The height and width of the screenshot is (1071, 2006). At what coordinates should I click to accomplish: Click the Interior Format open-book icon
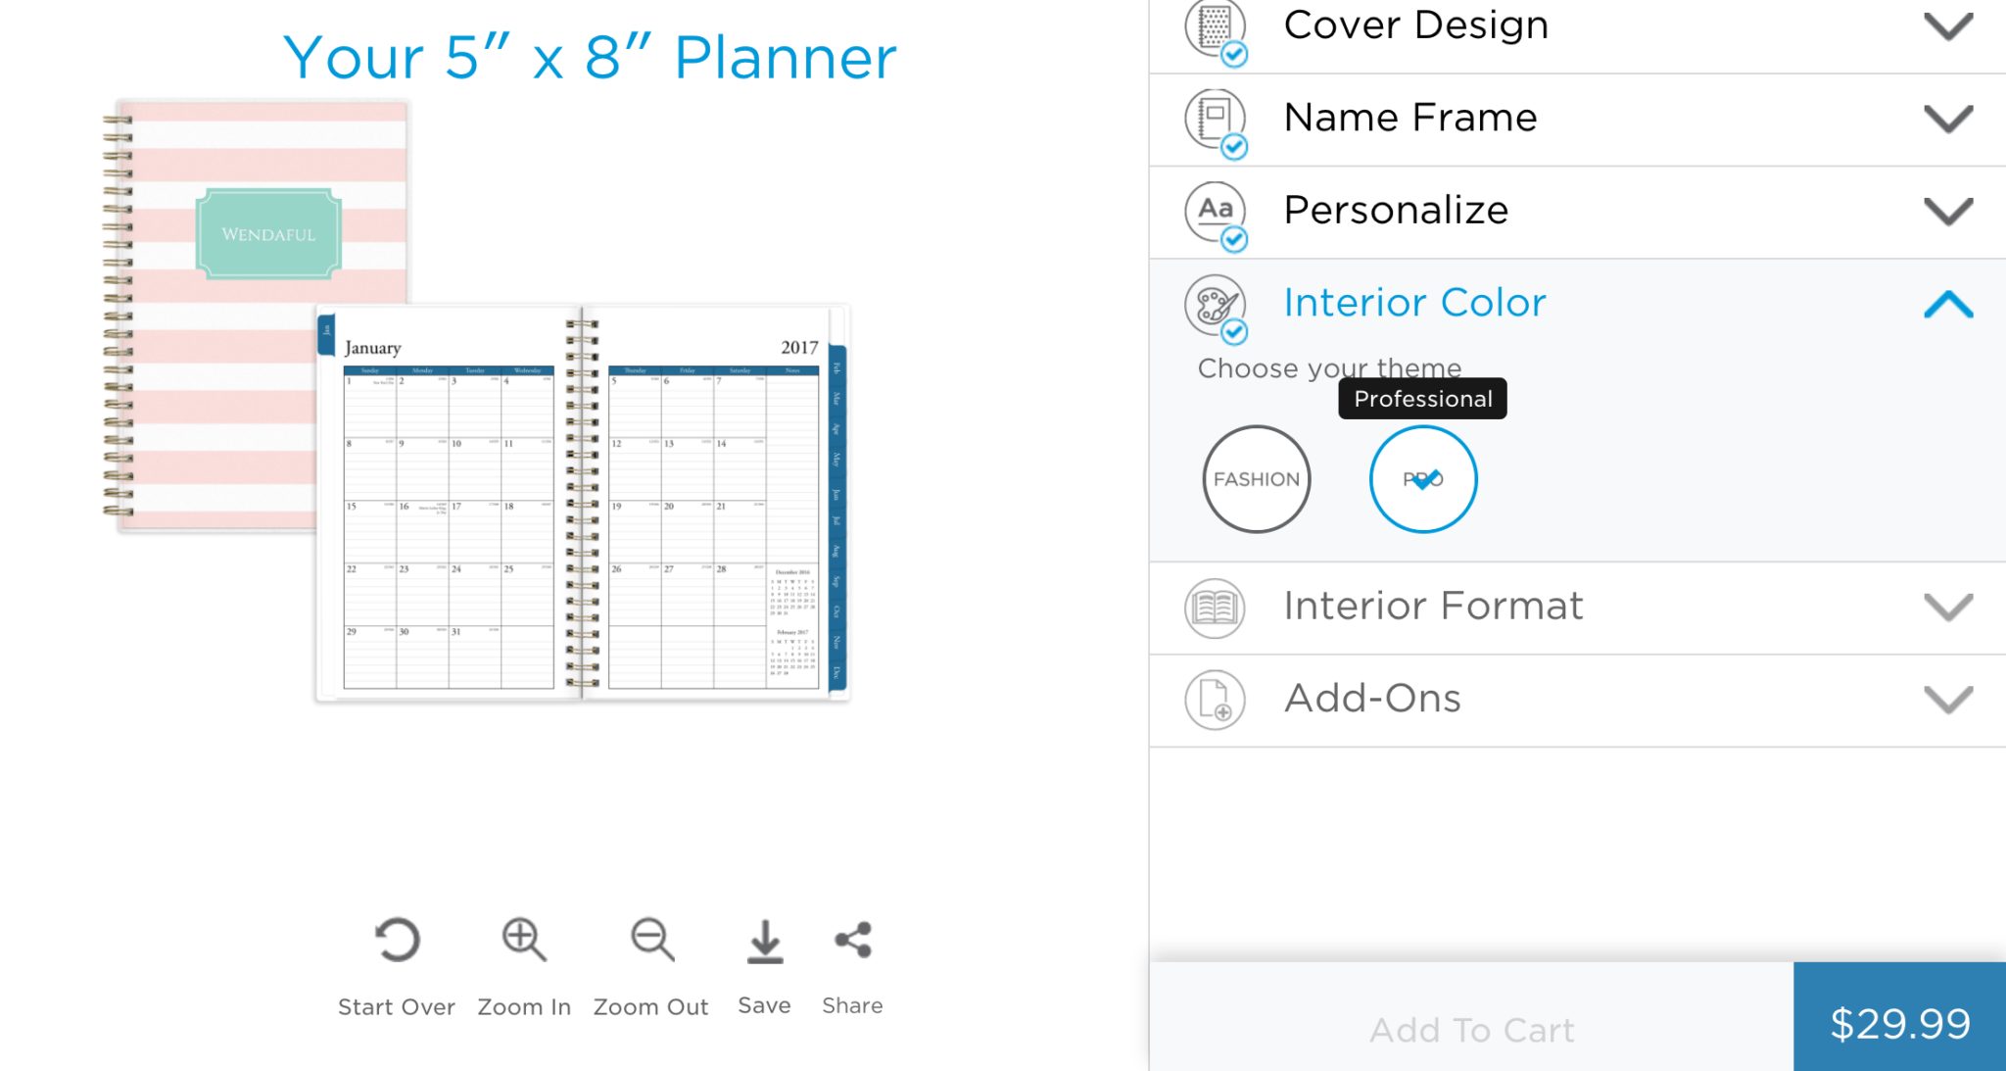pos(1215,609)
